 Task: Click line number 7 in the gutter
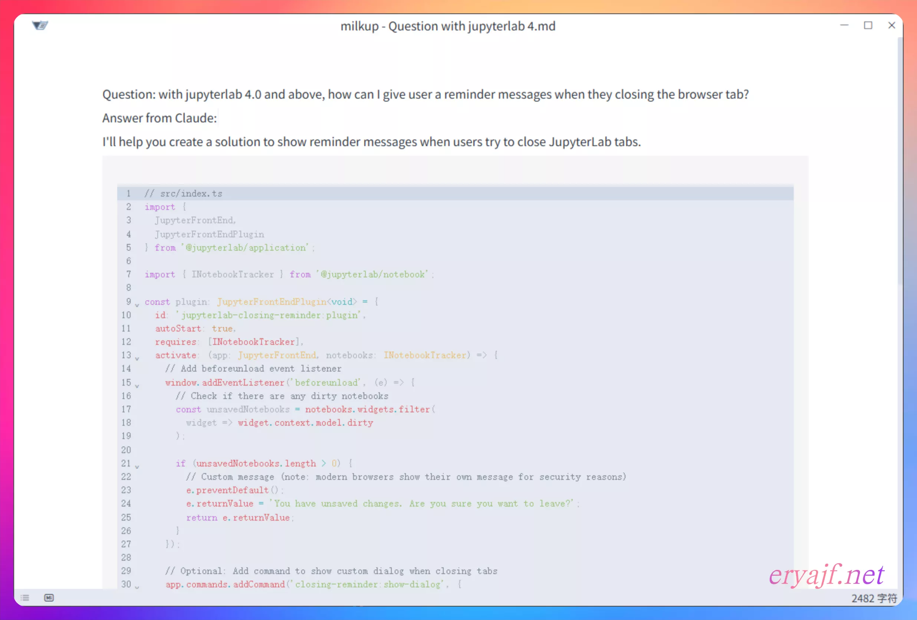pyautogui.click(x=128, y=274)
